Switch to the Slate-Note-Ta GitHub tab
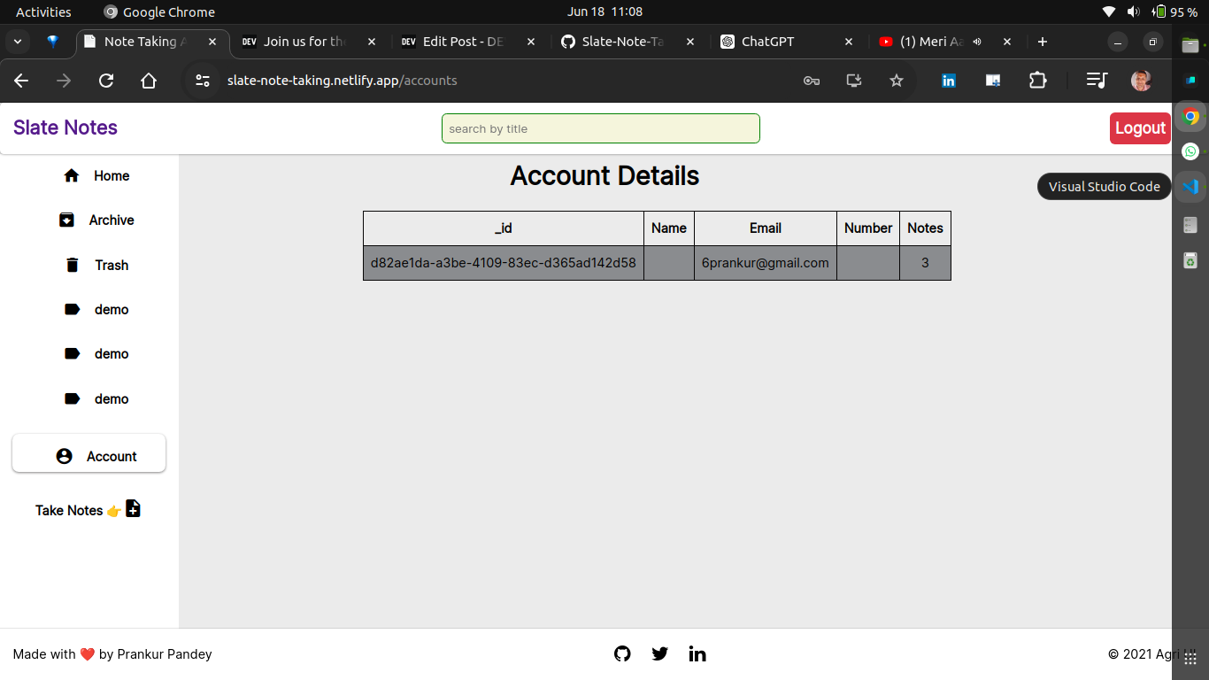Viewport: 1209px width, 680px height. coord(628,42)
